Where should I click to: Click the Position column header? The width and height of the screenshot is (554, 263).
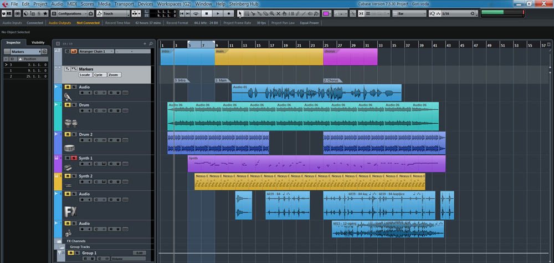tap(34, 59)
